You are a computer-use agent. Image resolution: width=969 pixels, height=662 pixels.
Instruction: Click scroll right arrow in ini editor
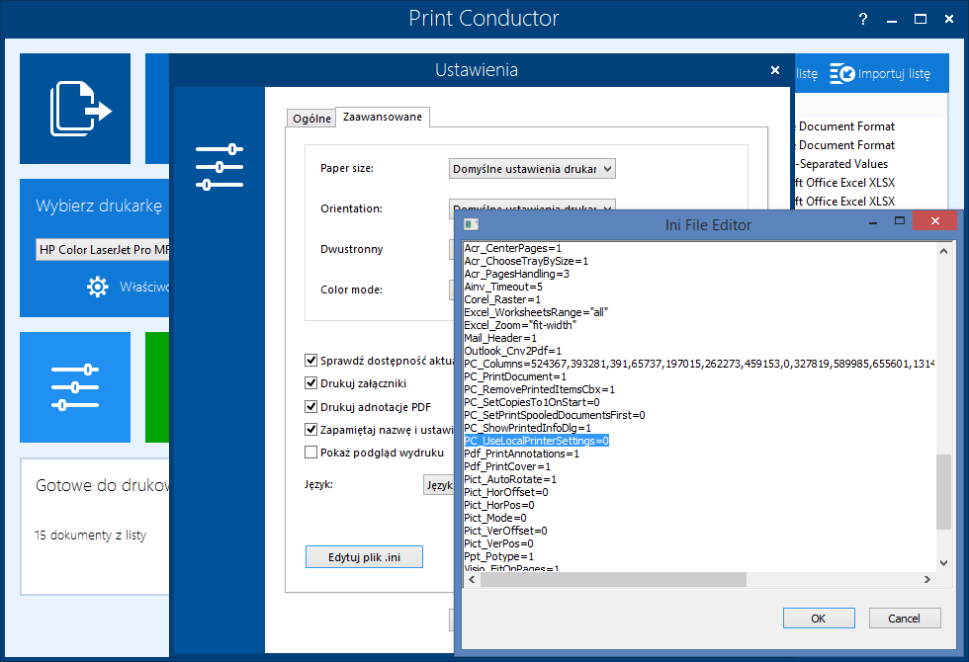click(x=927, y=579)
